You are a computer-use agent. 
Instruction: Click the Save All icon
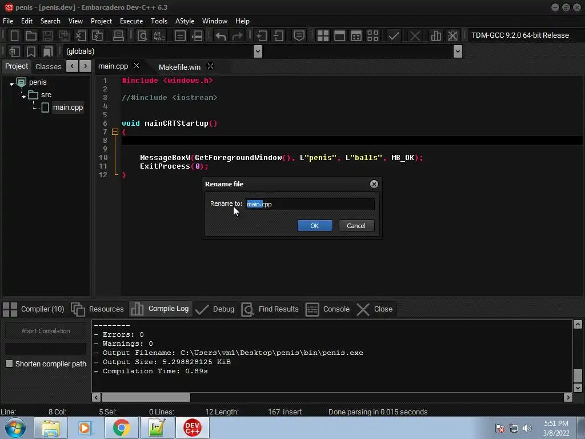[64, 35]
